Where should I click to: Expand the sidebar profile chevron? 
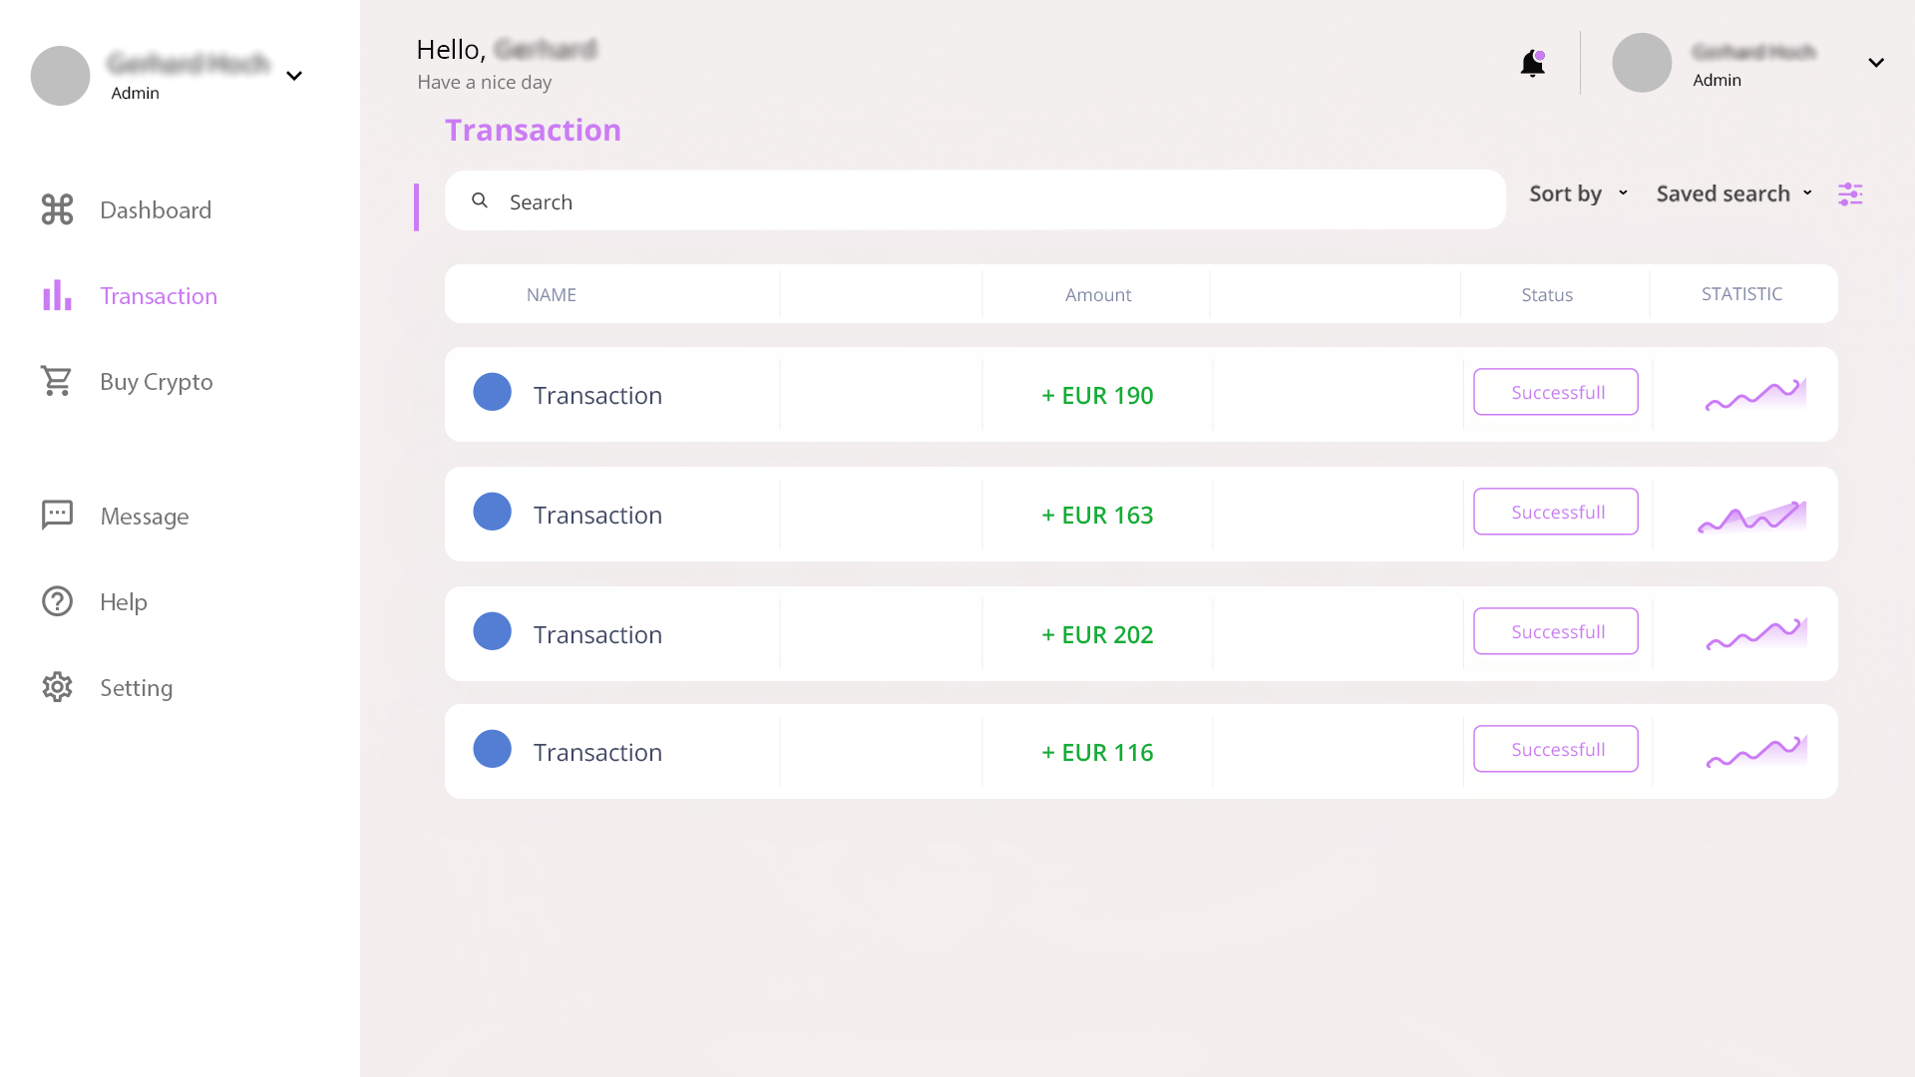click(x=294, y=76)
